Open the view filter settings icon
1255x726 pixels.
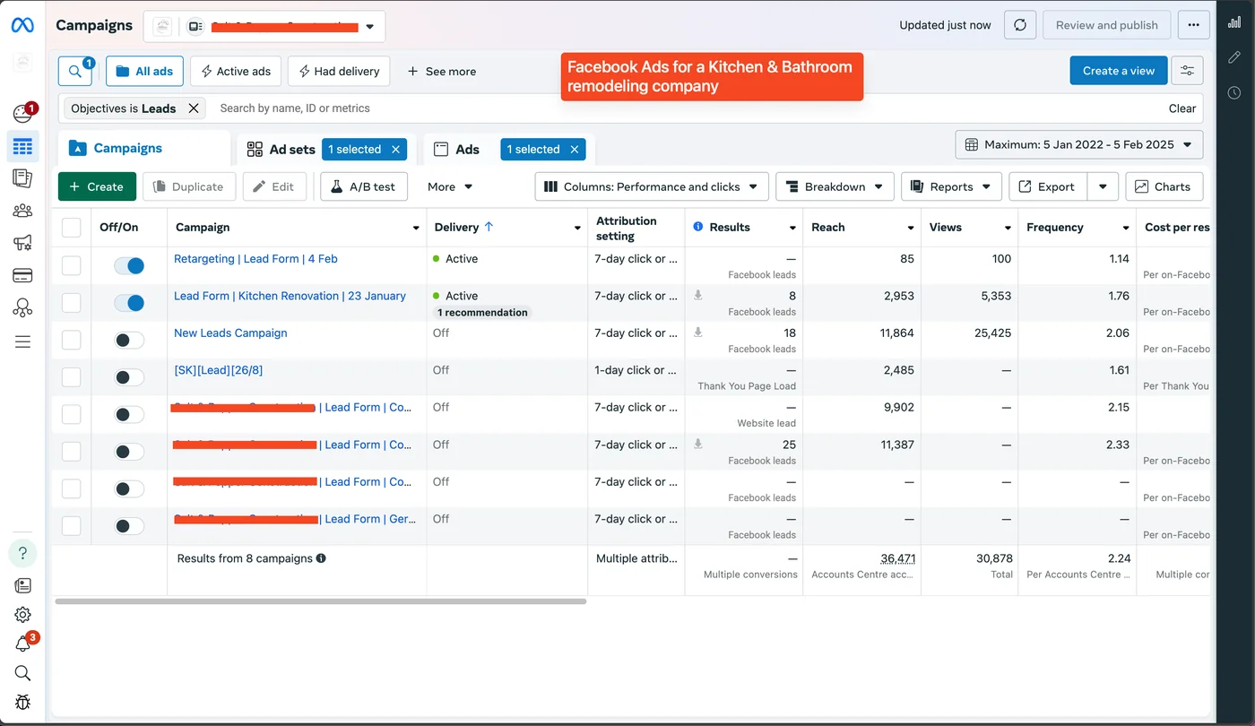coord(1188,71)
